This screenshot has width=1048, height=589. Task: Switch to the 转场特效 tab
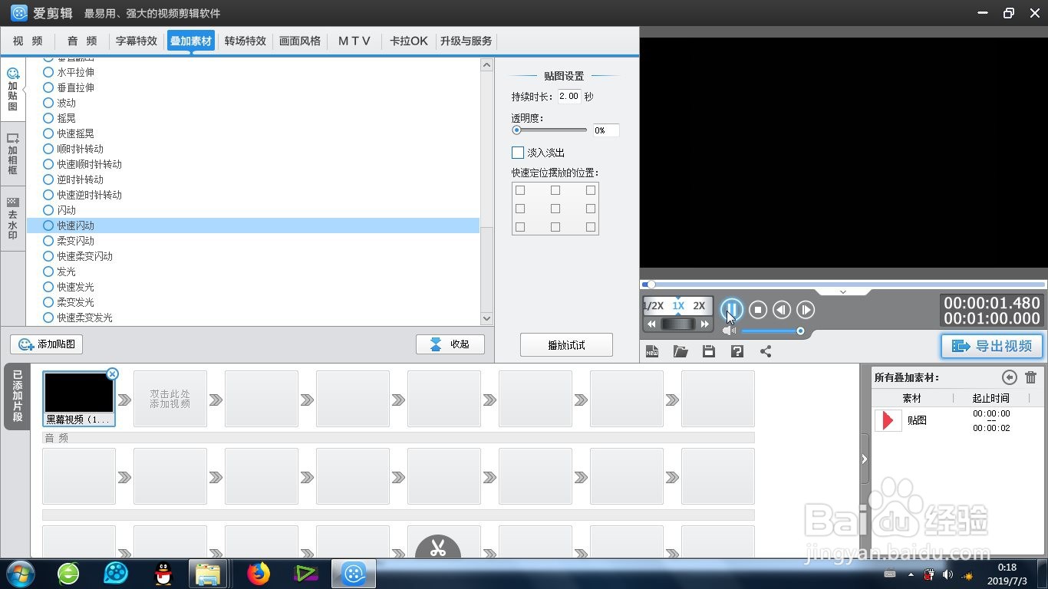click(x=245, y=41)
